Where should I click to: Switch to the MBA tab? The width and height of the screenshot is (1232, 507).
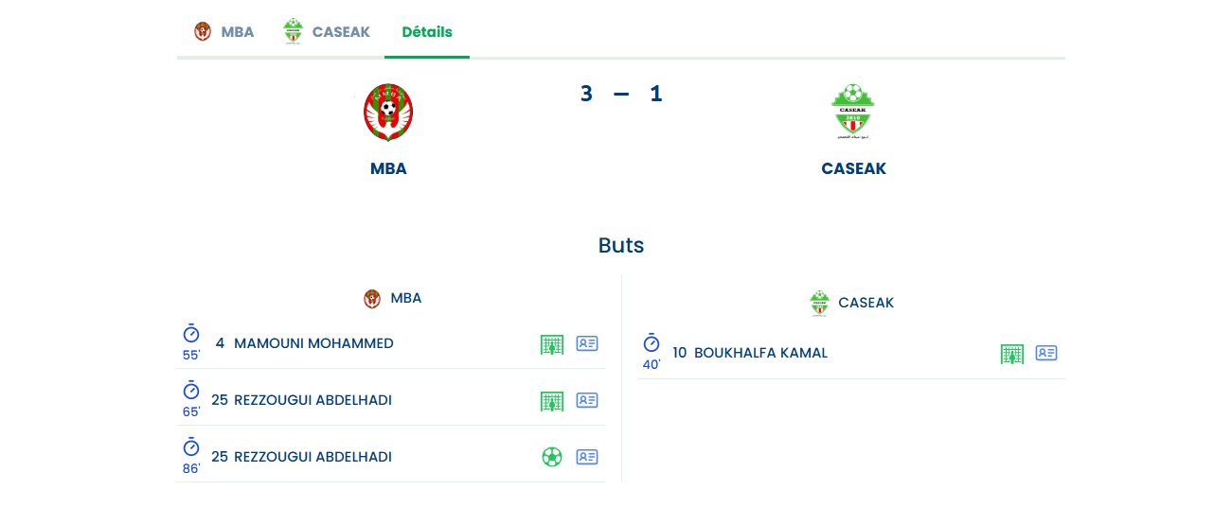pyautogui.click(x=224, y=31)
